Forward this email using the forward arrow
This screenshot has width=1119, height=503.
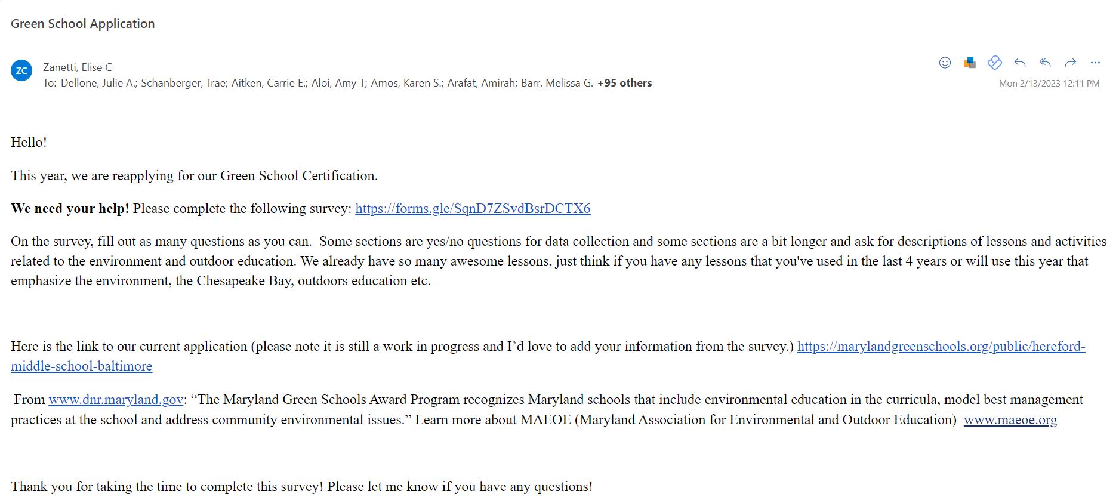1070,63
